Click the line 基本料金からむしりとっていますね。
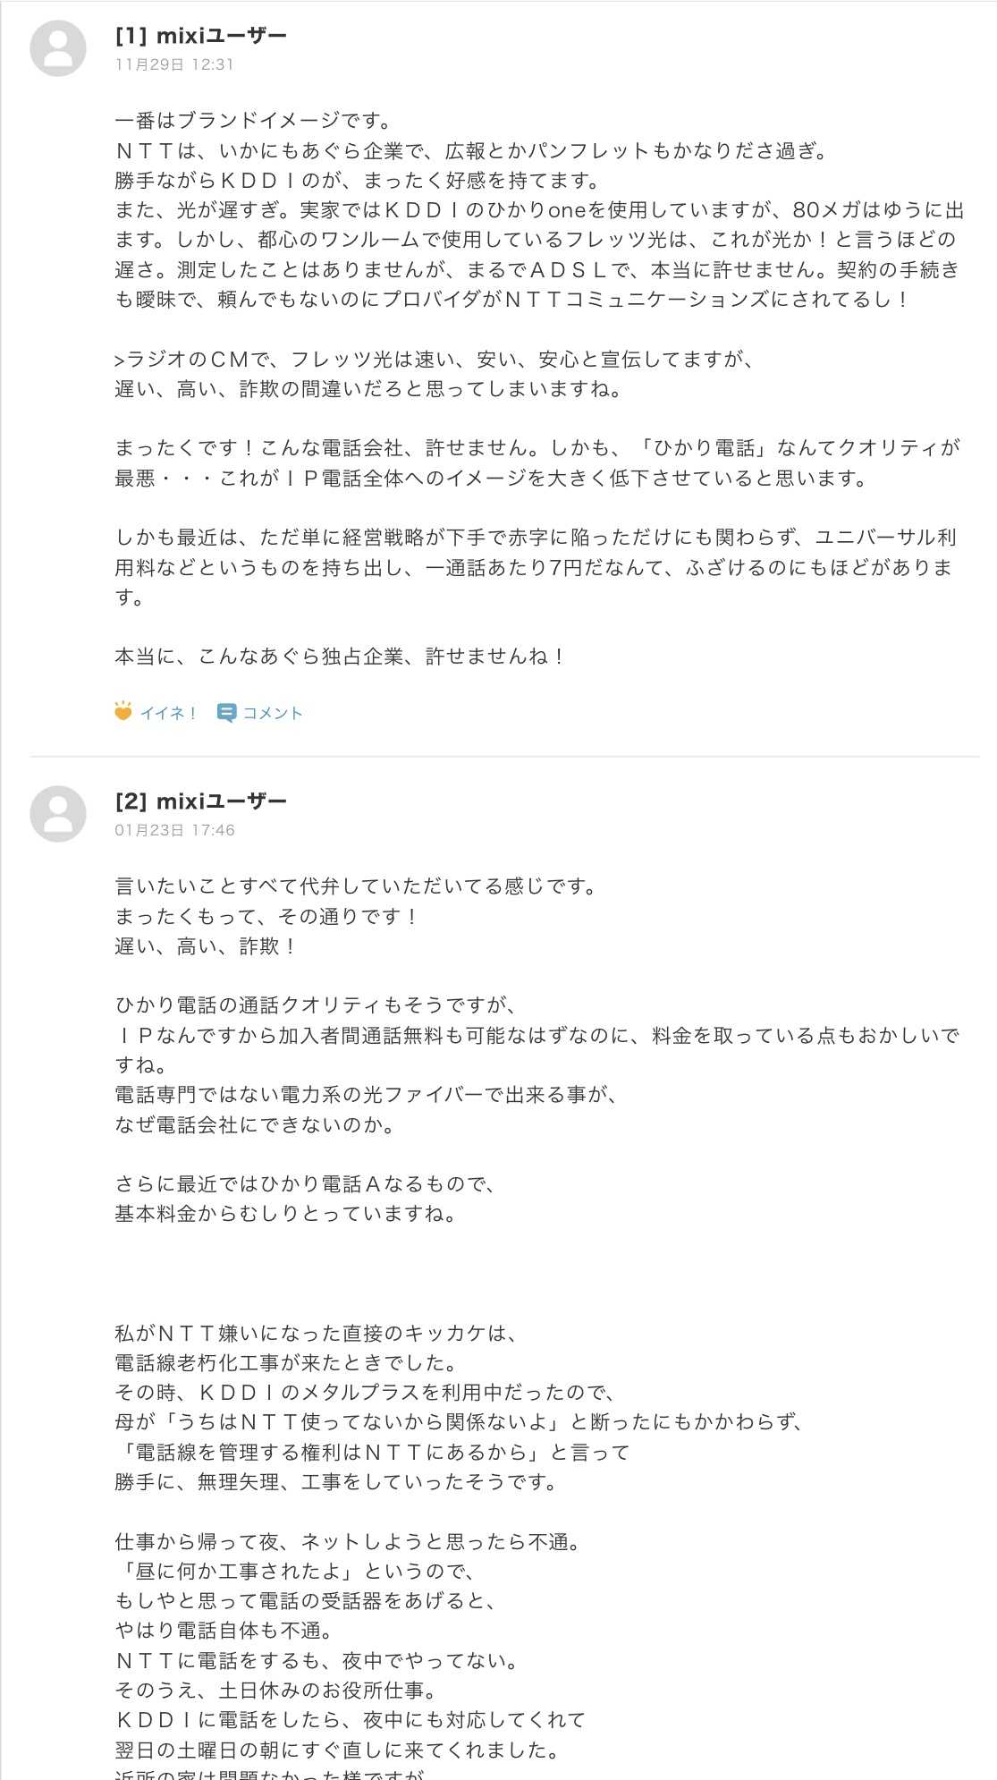This screenshot has height=1780, width=997. tap(286, 1214)
